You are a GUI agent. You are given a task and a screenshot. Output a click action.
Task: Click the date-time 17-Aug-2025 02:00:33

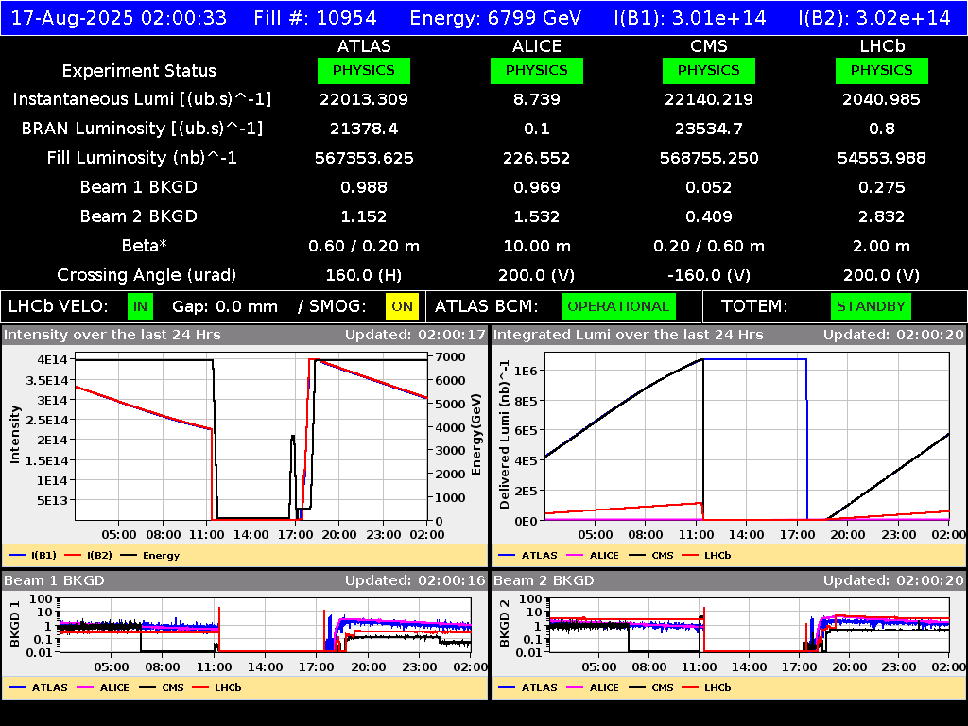[x=119, y=17]
